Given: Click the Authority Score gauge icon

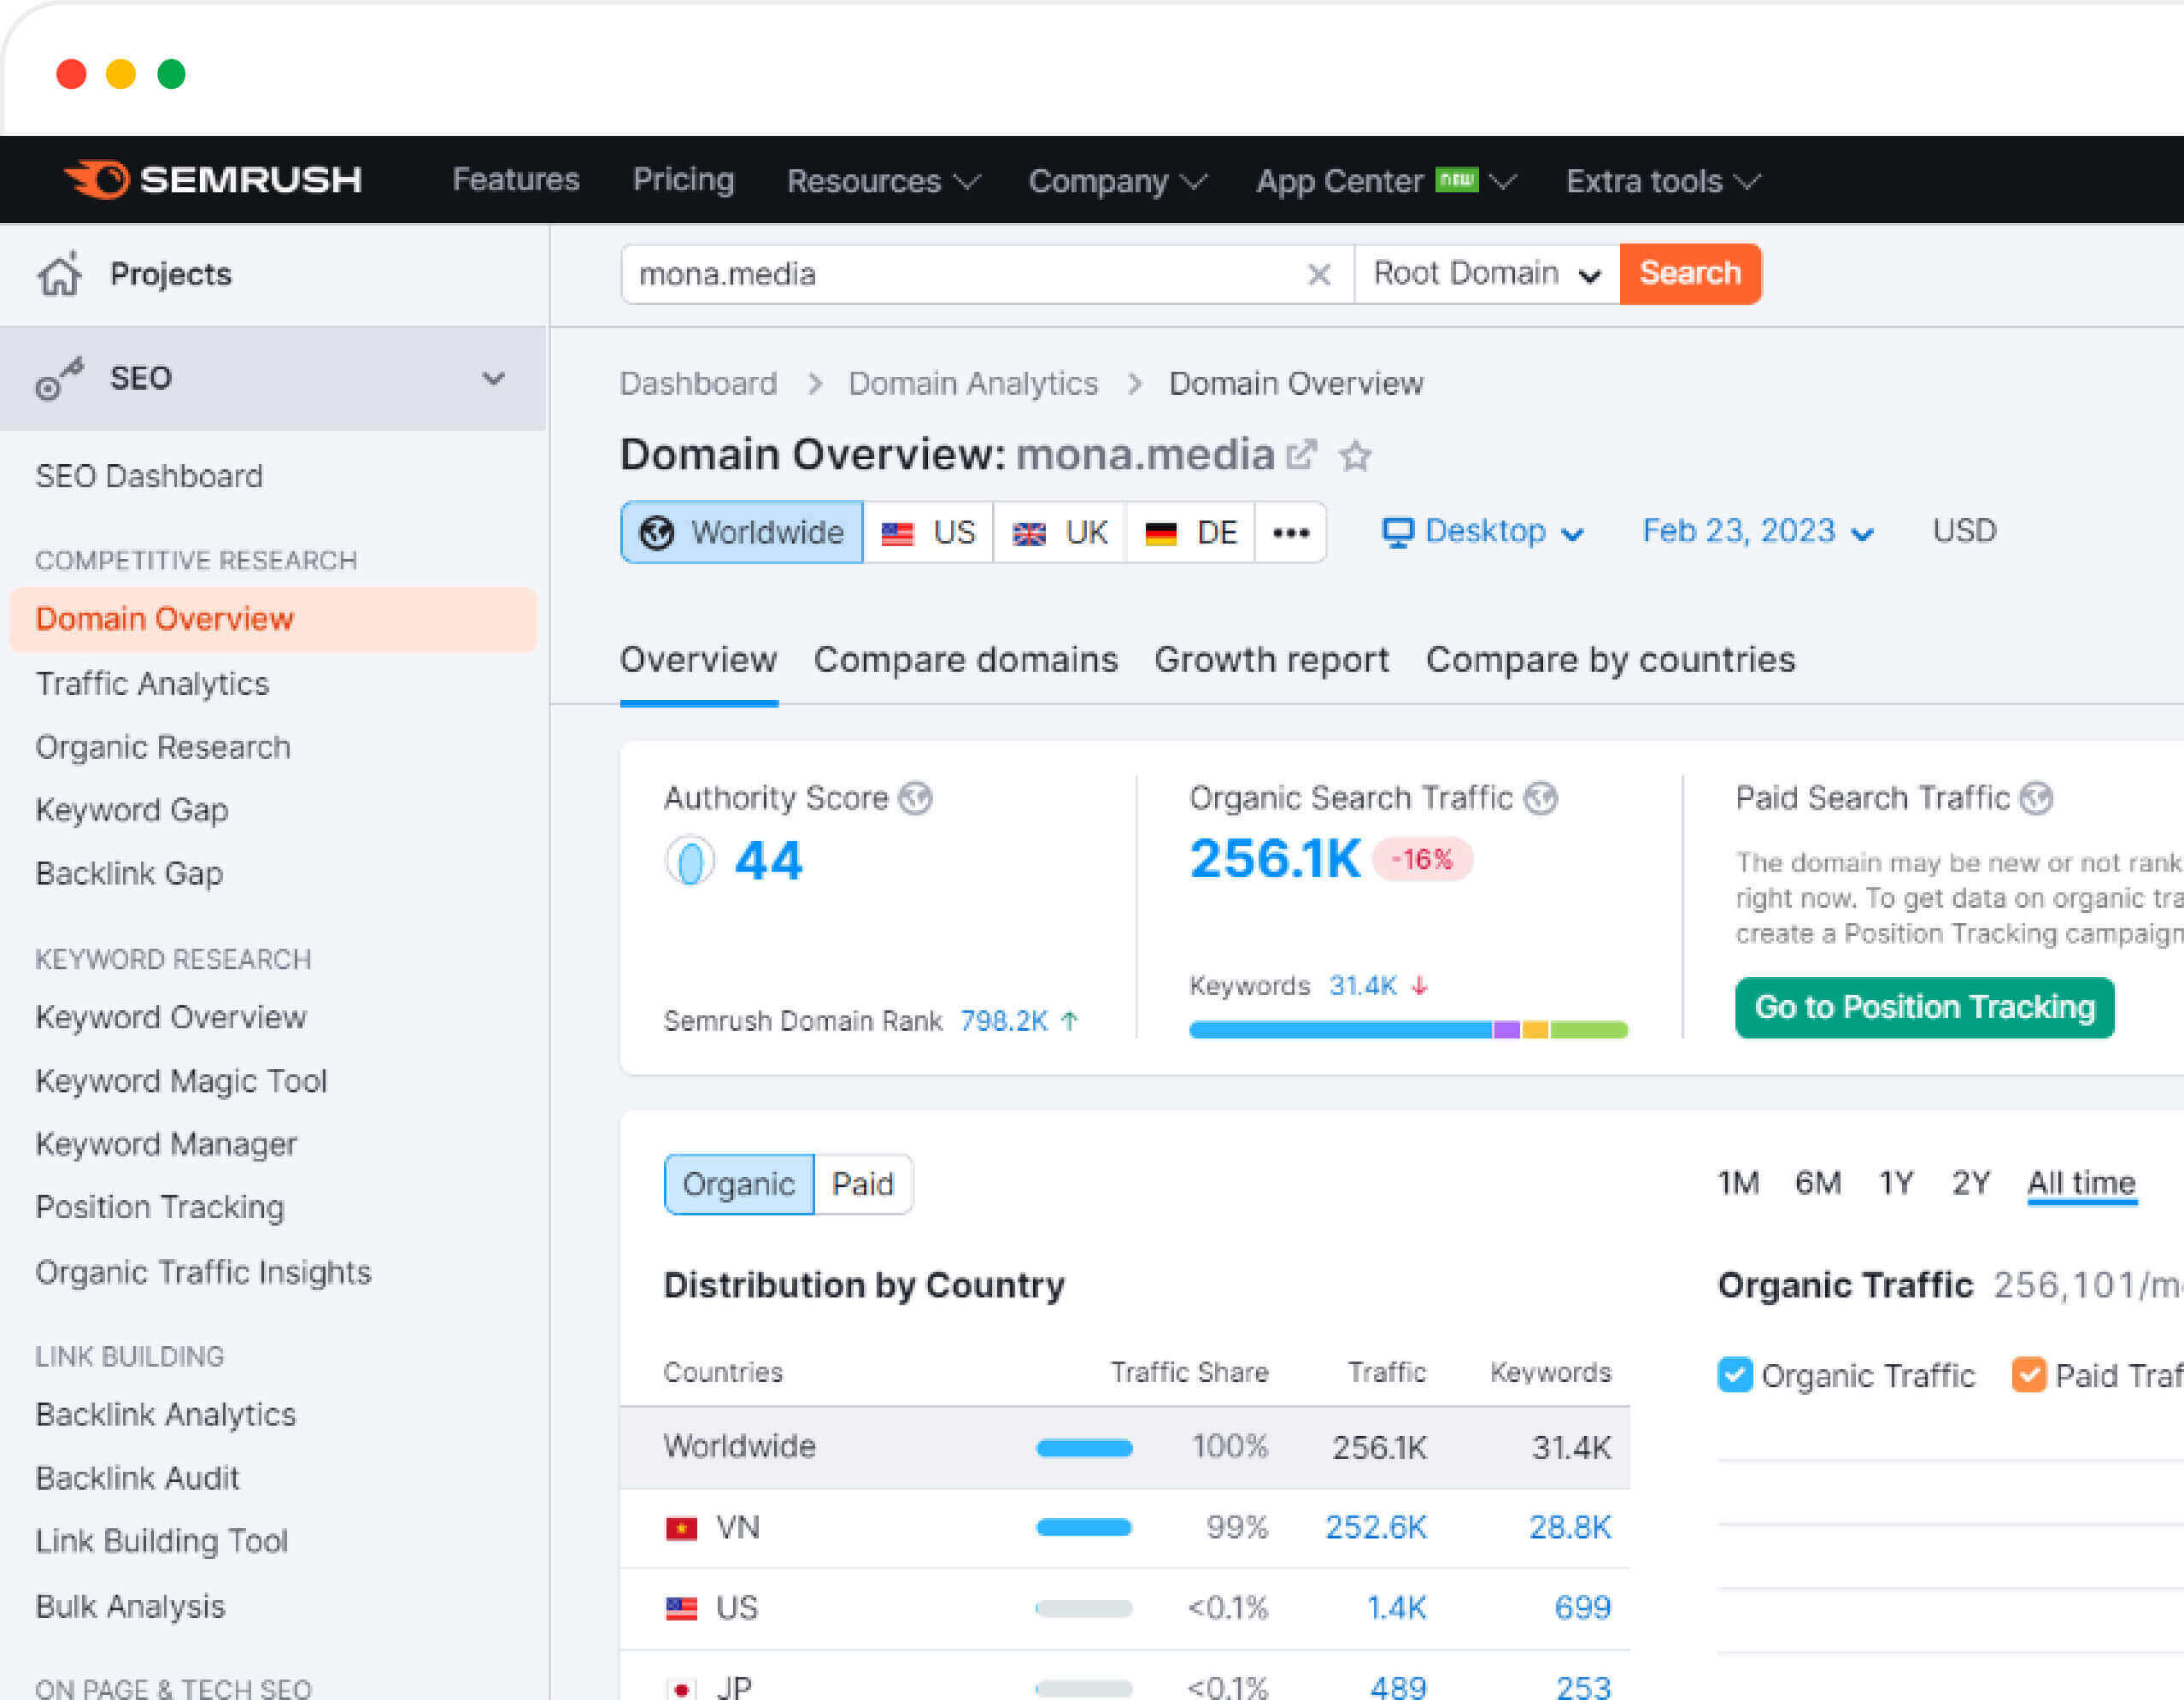Looking at the screenshot, I should pos(690,860).
